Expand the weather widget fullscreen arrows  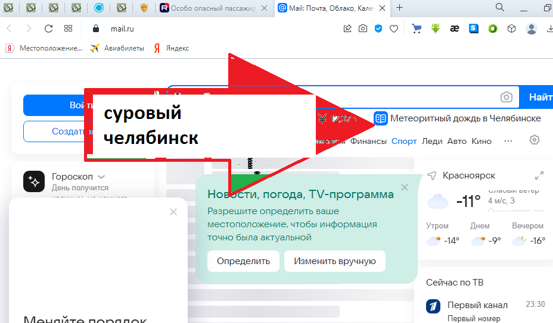[539, 175]
